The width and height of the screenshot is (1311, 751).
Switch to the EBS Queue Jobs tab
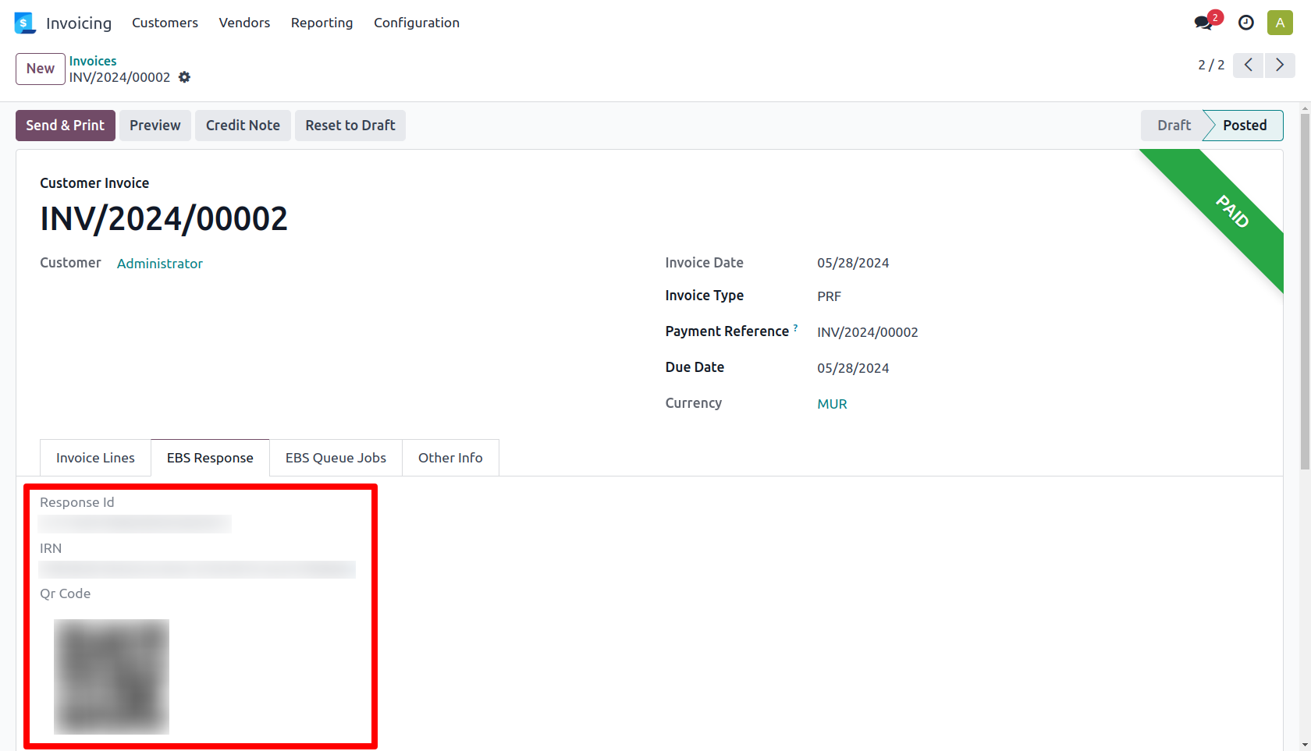tap(336, 458)
